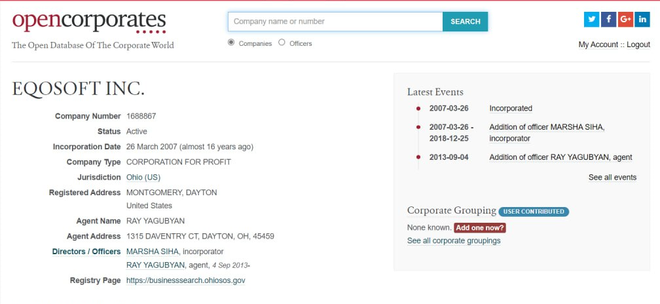The height and width of the screenshot is (304, 660).
Task: Select the Officers radio button
Action: pos(282,42)
